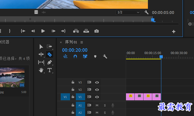Toggle insert sequences as nests
This screenshot has width=194, height=116.
pos(65,56)
